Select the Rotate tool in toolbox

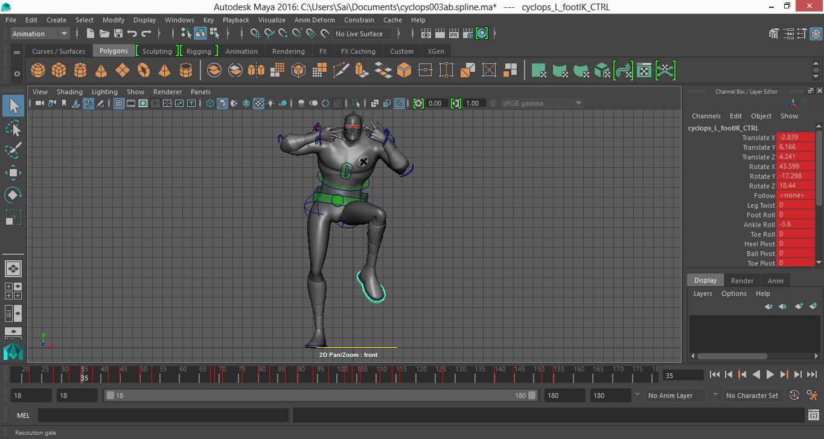pyautogui.click(x=13, y=195)
